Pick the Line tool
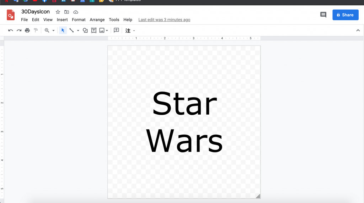The width and height of the screenshot is (364, 203). 71,31
